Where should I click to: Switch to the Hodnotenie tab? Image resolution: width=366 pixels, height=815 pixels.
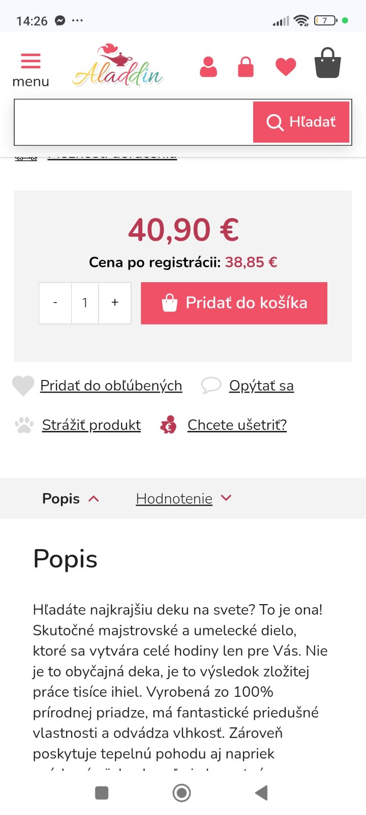[x=174, y=499]
